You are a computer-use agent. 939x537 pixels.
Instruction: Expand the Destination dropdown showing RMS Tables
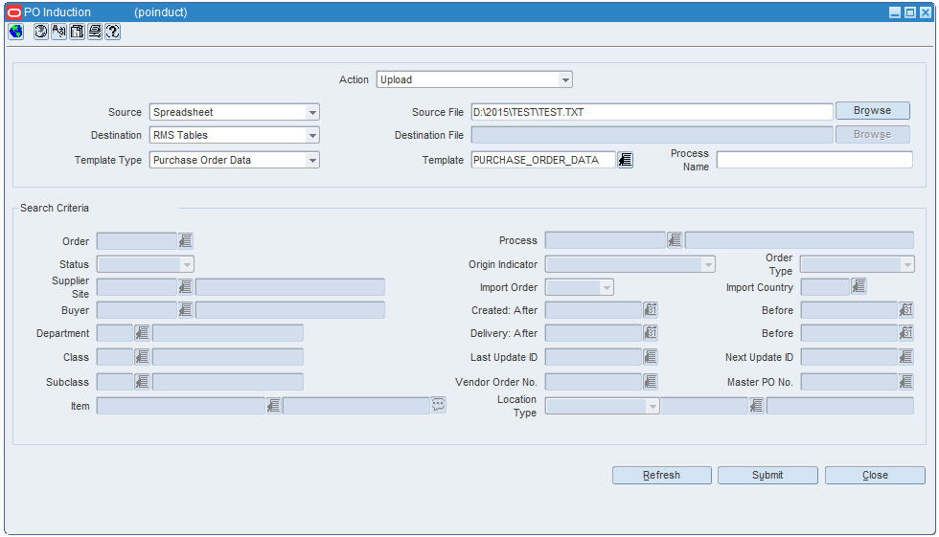pyautogui.click(x=312, y=135)
